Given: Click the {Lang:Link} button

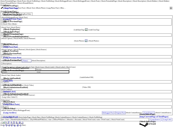Looking at the screenshot, I should pyautogui.click(x=167, y=120).
